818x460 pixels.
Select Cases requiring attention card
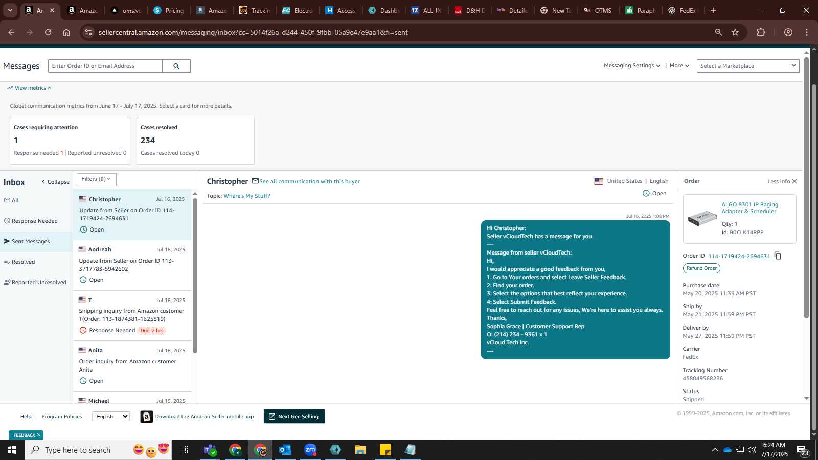click(x=70, y=141)
